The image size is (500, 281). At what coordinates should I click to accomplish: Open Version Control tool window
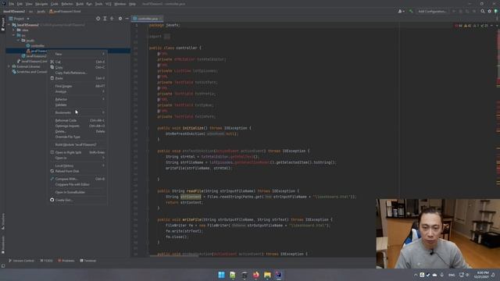coord(21,261)
